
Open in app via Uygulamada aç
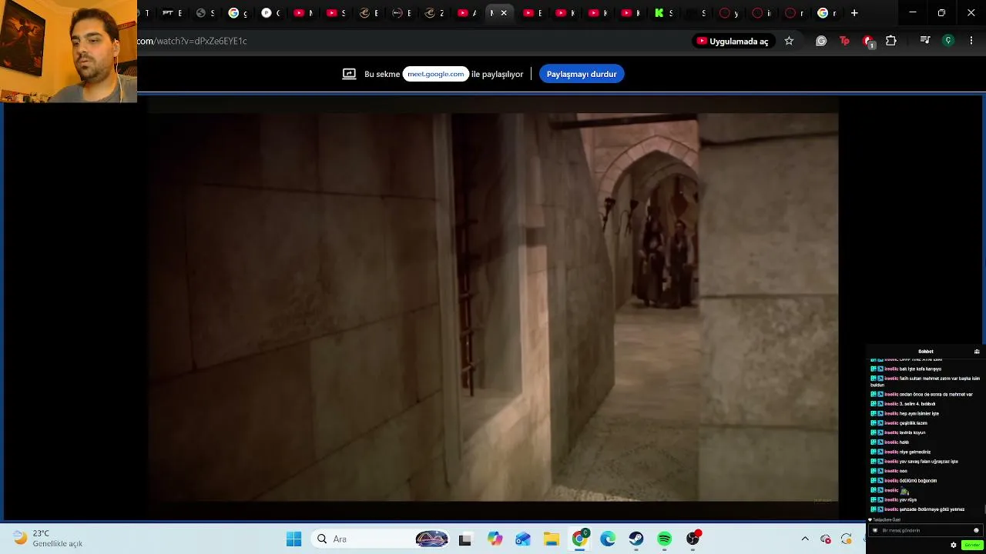pos(733,41)
